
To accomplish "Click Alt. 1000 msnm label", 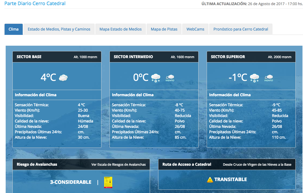I will (86, 57).
